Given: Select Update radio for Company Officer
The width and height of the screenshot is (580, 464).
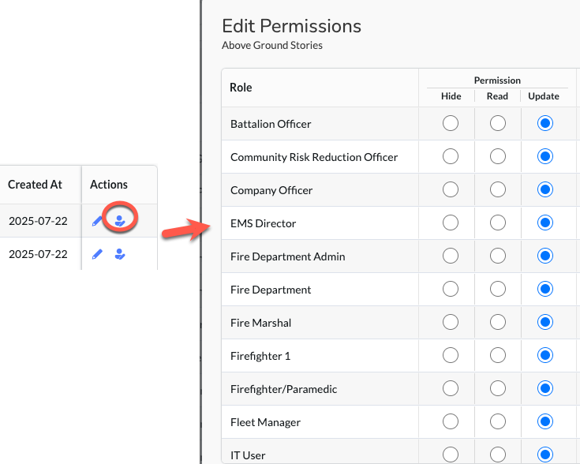Looking at the screenshot, I should [x=544, y=189].
